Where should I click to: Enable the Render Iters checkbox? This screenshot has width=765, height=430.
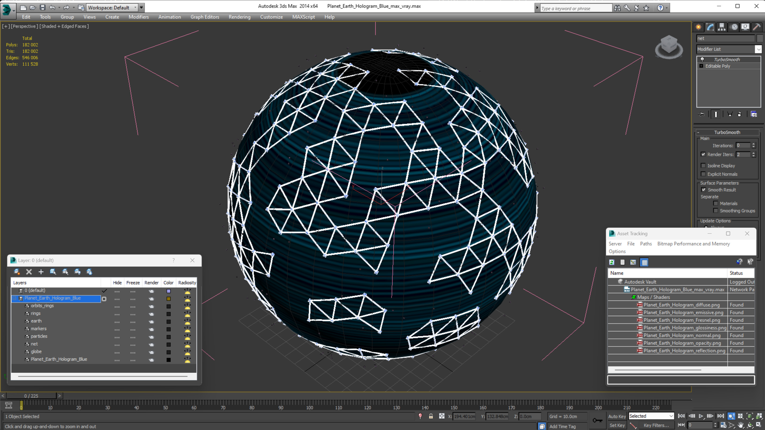[703, 154]
